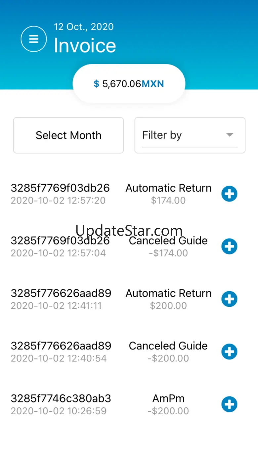Click the blue dollar sign symbol
This screenshot has height=459, width=258.
click(x=96, y=84)
